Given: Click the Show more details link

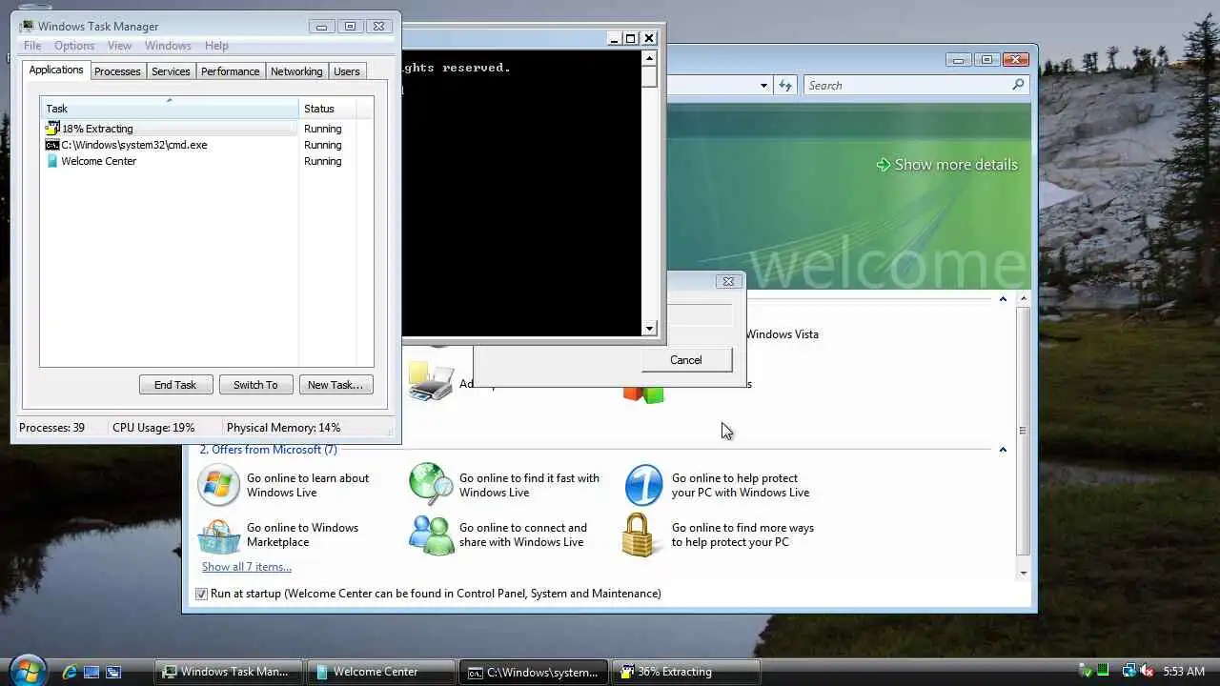Looking at the screenshot, I should click(956, 165).
